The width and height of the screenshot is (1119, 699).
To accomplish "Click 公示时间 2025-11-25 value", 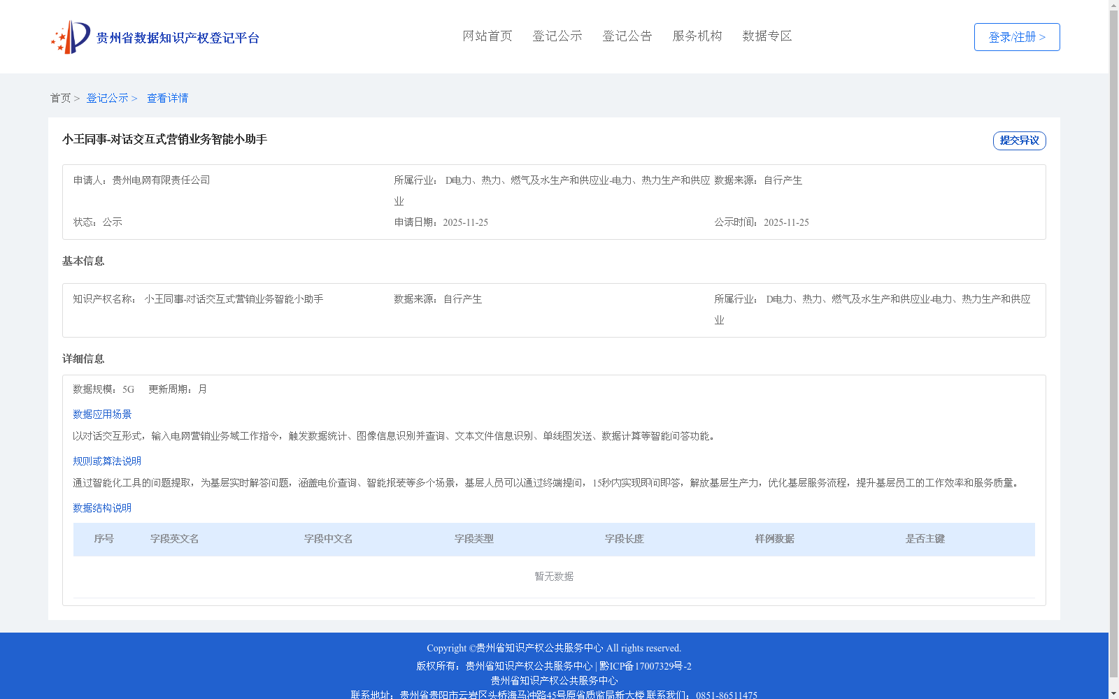I will (x=786, y=222).
